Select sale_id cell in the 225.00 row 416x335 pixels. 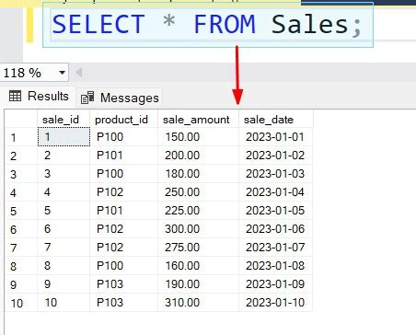pyautogui.click(x=64, y=211)
